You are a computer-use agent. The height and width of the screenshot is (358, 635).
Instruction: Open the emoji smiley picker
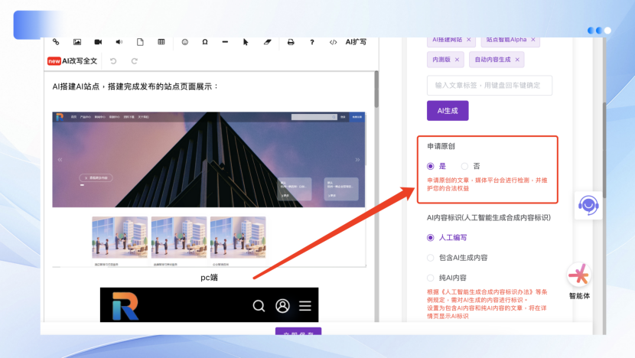pos(184,42)
